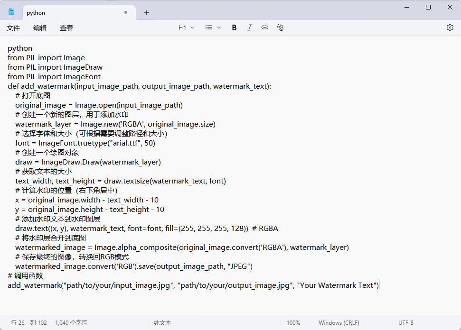Image resolution: width=461 pixels, height=330 pixels.
Task: Insert a link with the link icon
Action: [264, 27]
